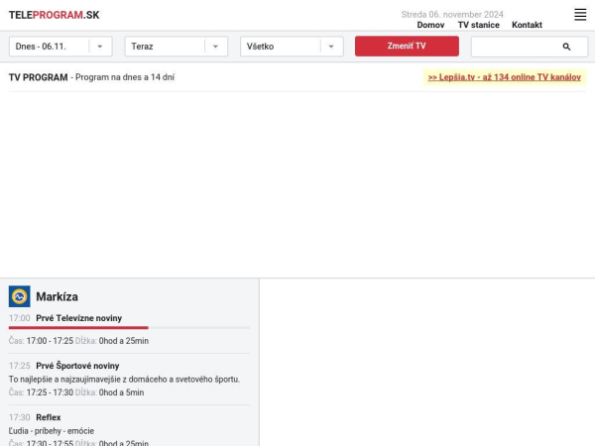595x446 pixels.
Task: Open TV stanice menu item
Action: click(x=478, y=25)
